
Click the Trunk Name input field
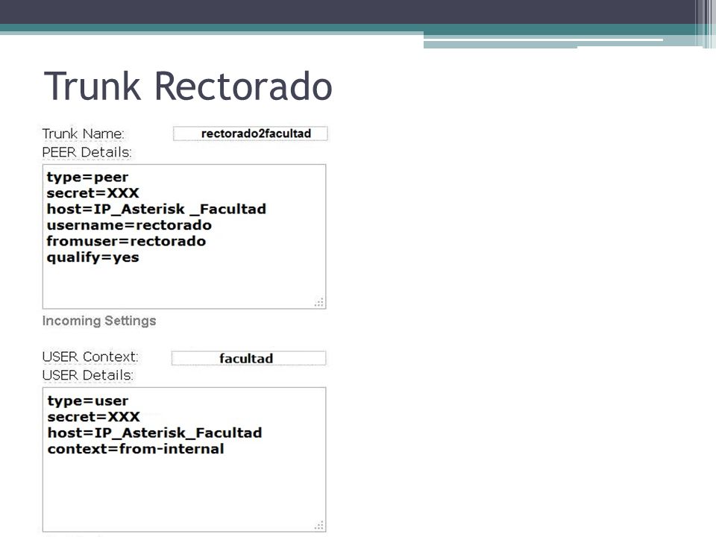[x=251, y=134]
